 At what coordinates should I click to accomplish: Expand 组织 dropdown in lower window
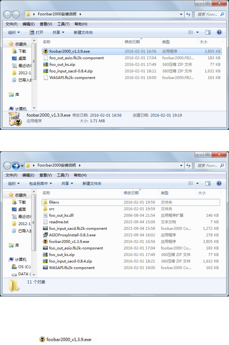[14, 183]
